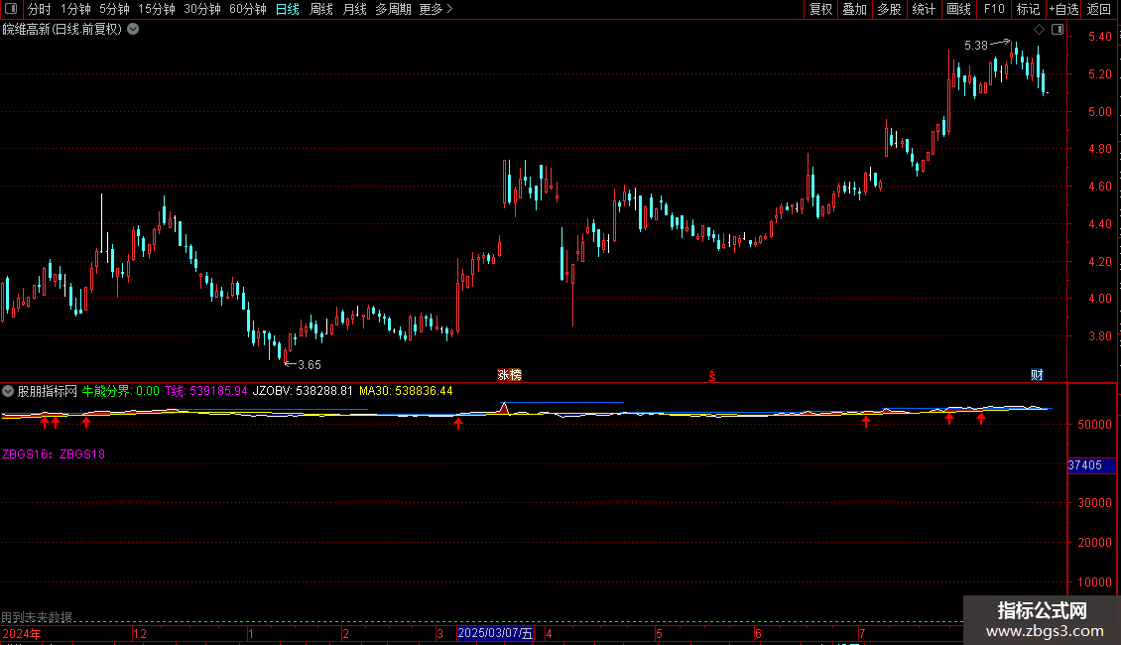The width and height of the screenshot is (1121, 645).
Task: Open the 画线 drawing tools
Action: (x=958, y=9)
